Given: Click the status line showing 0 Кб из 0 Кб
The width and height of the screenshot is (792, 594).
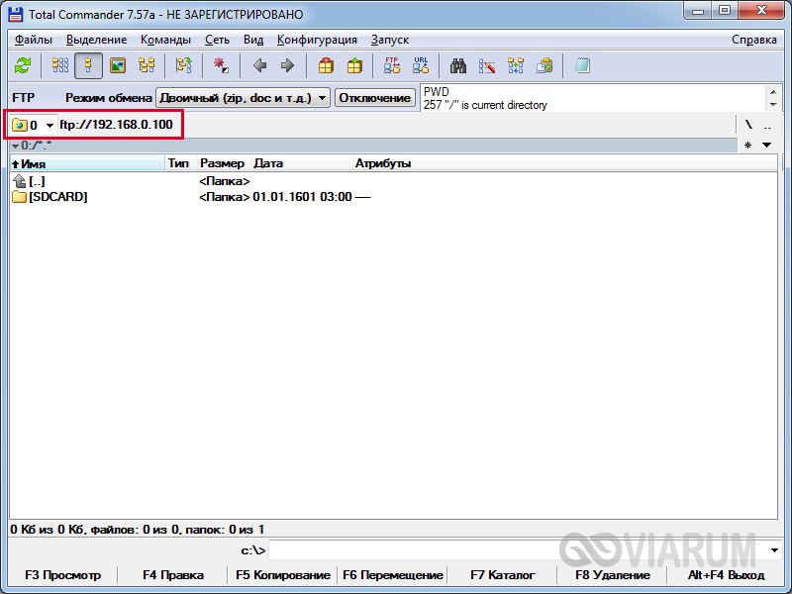Looking at the screenshot, I should tap(137, 530).
